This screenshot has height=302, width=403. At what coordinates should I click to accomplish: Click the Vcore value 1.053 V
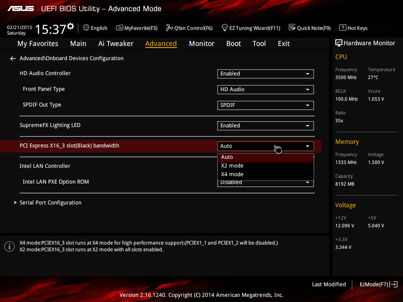tap(376, 99)
